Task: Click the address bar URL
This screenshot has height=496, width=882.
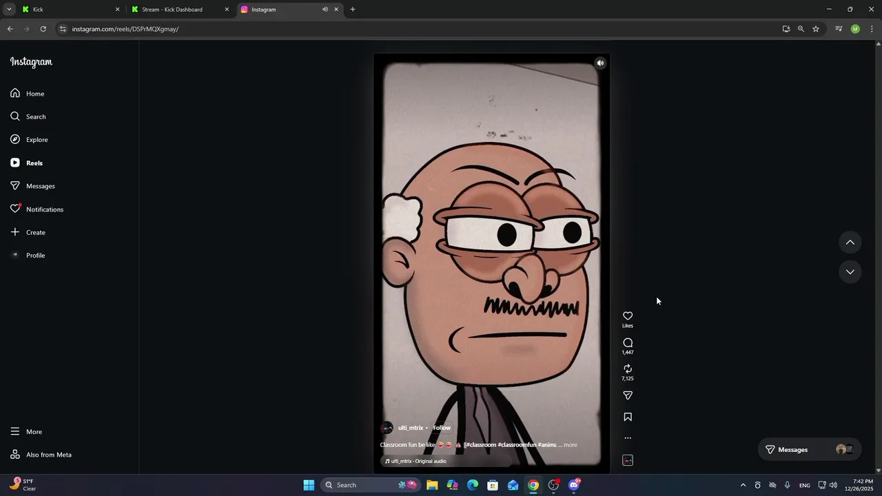Action: click(x=125, y=29)
